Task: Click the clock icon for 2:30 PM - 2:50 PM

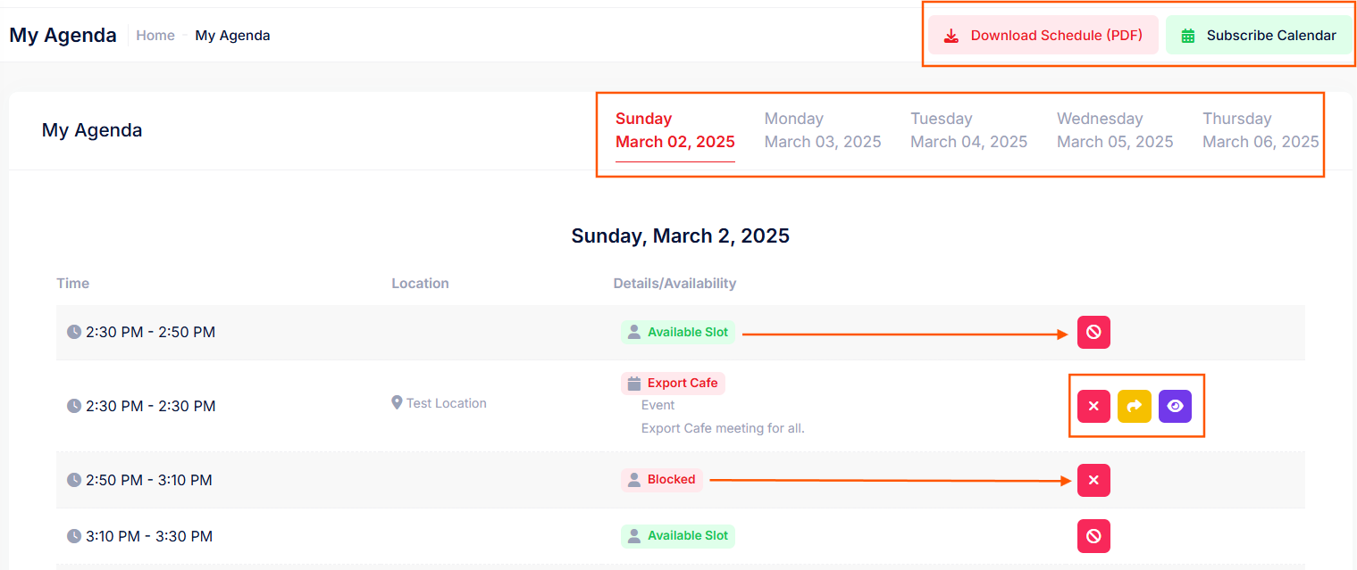Action: coord(74,332)
